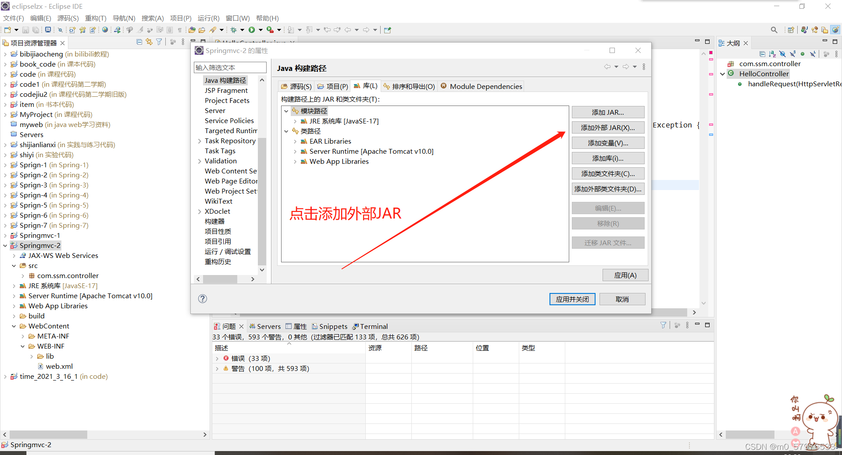Screen dimensions: 842x455
Task: Open the dropdown arrow next to the Run button
Action: pos(260,30)
